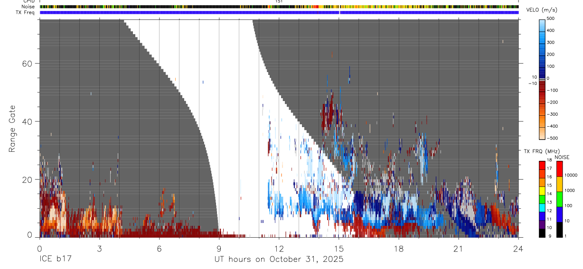Select the pale-orange bottom of the velocity colorbar

[542, 133]
